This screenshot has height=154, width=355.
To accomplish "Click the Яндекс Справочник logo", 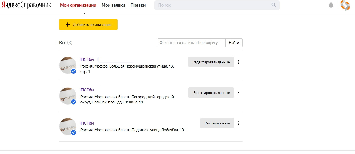I will [x=27, y=5].
